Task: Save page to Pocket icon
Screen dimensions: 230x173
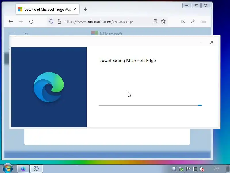Action: click(183, 21)
